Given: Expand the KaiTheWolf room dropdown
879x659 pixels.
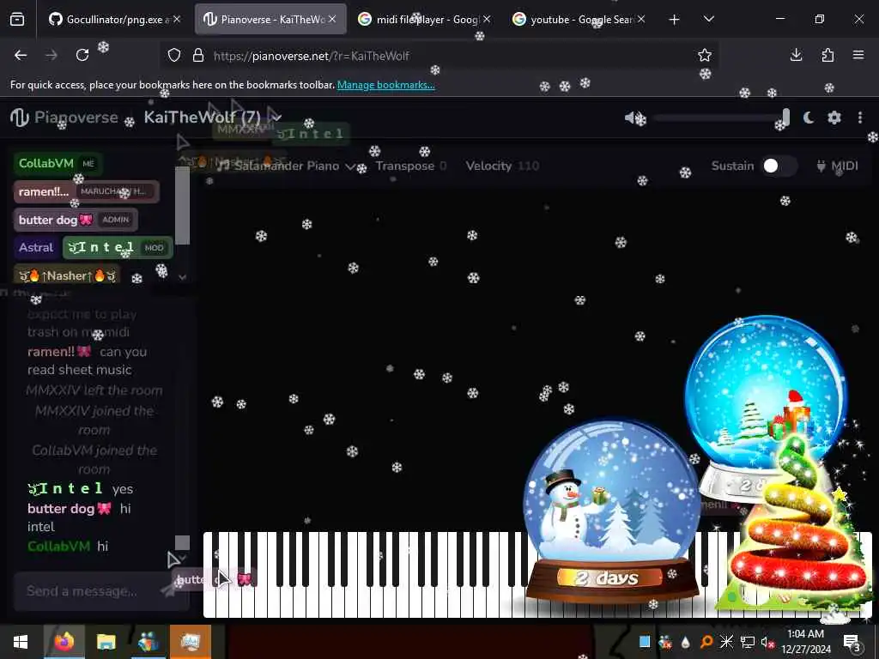Looking at the screenshot, I should click(276, 117).
